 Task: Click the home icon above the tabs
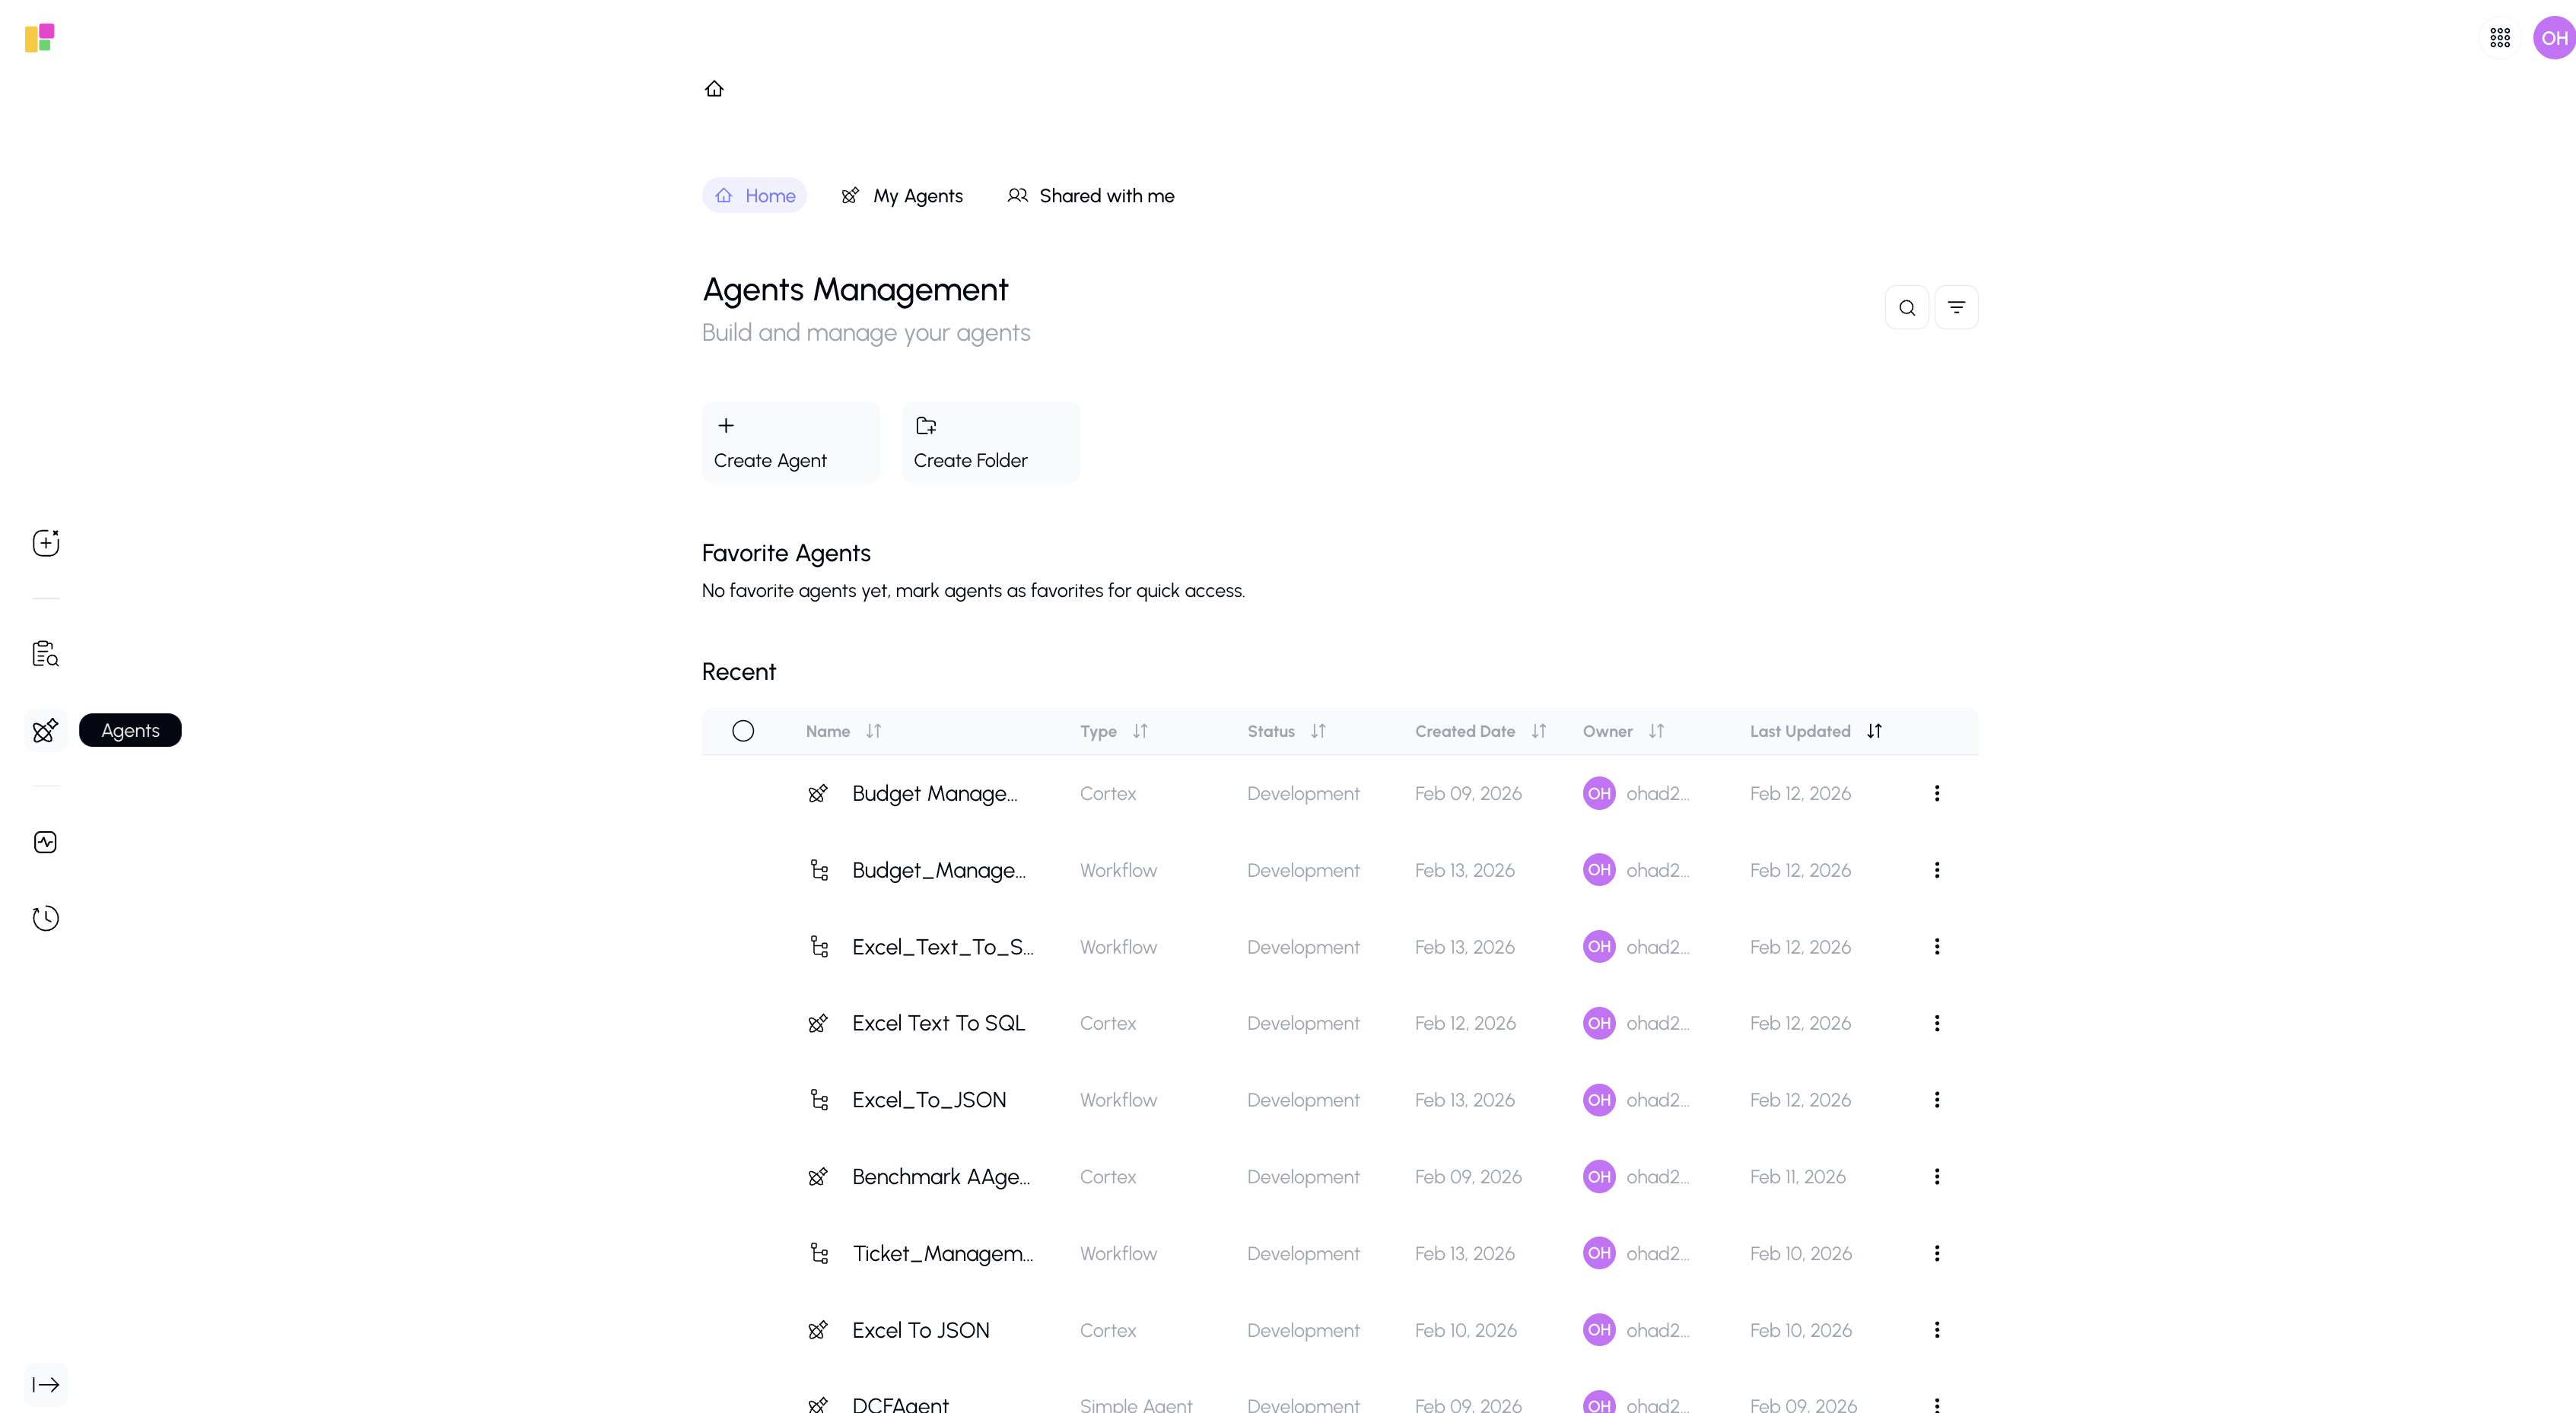[x=713, y=89]
